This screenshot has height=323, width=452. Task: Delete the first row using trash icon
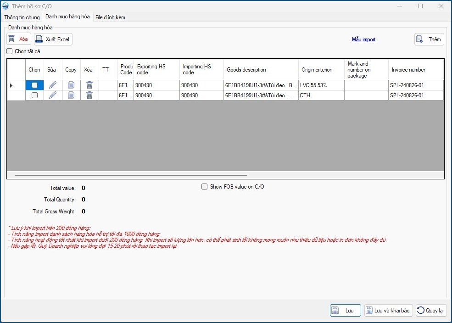click(x=89, y=85)
